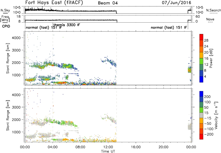Screen dimensions: 221x153
Task: Click the velocity panel 'Slant Range [km]' label
Action: 8,115
